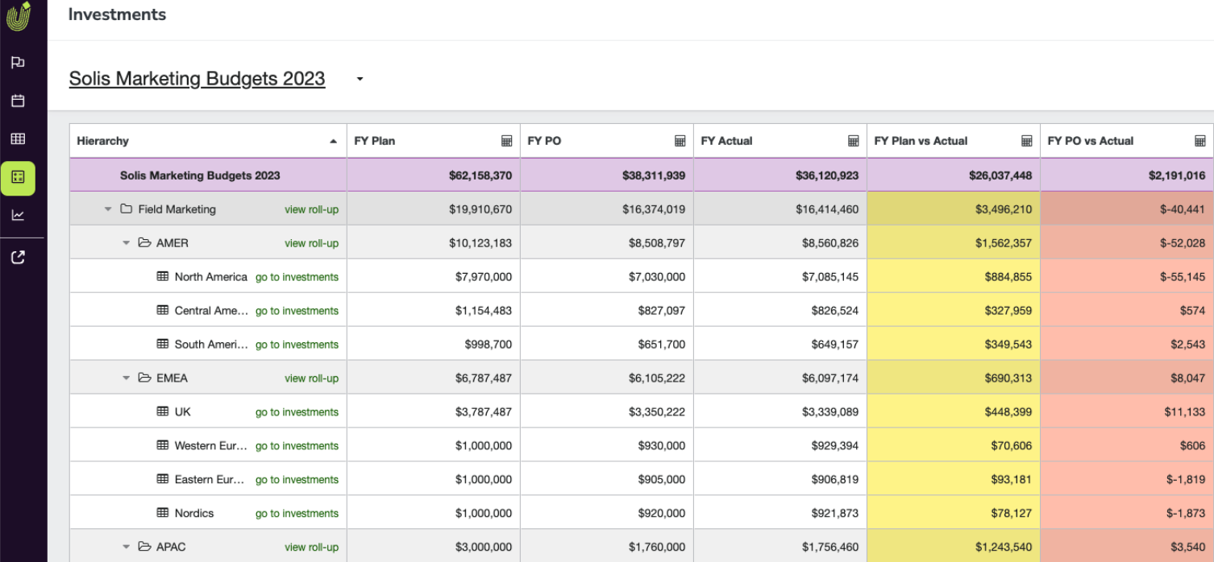Viewport: 1214px width, 562px height.
Task: Go to investments for South America
Action: (x=297, y=345)
